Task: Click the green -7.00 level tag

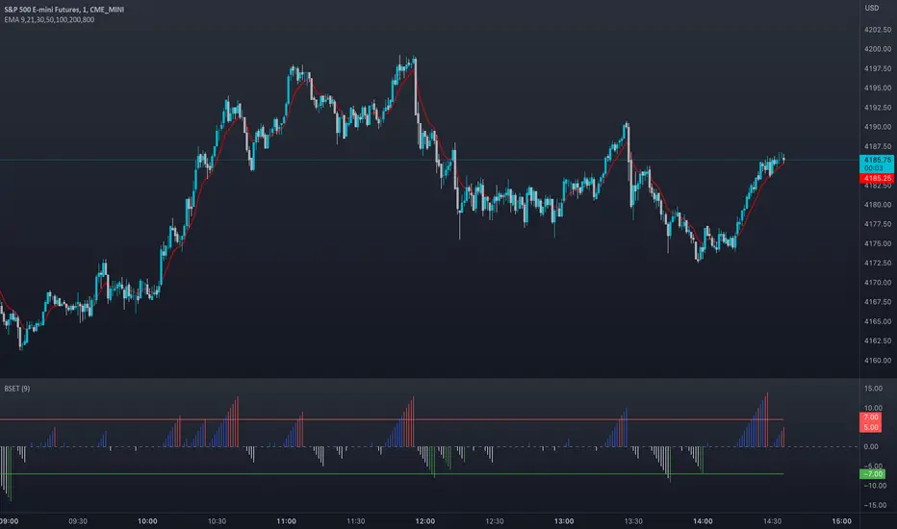Action: tap(874, 473)
